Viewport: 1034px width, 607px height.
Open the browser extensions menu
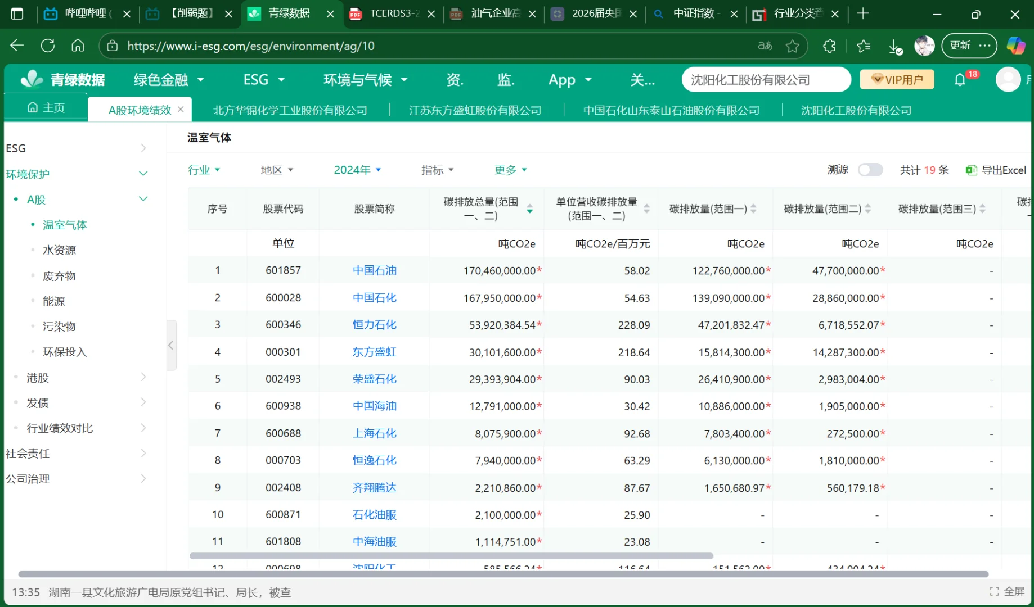(829, 46)
